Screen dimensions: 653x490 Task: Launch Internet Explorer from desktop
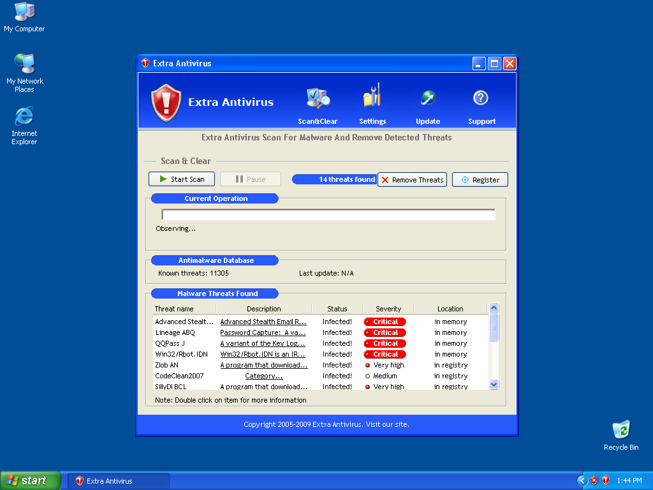(x=24, y=117)
